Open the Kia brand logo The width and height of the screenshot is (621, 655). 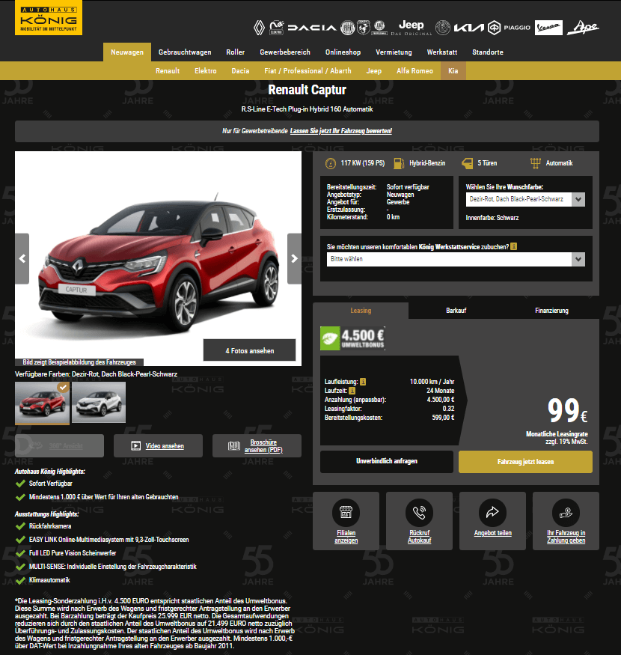469,28
